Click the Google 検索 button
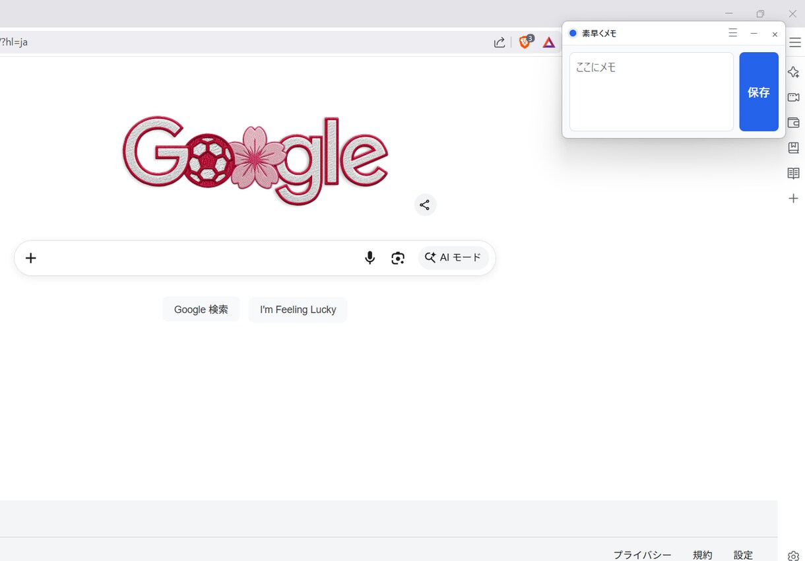 point(201,310)
